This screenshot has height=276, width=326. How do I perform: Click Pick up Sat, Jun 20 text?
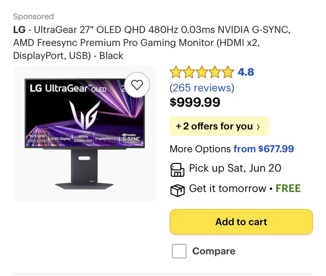tap(235, 168)
